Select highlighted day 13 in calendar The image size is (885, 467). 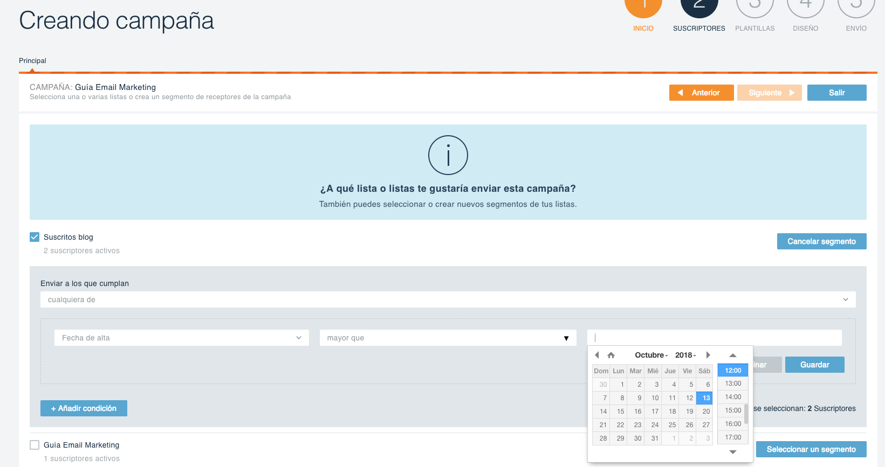coord(704,398)
